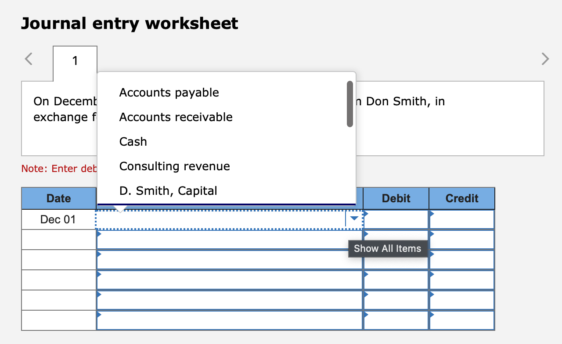Select "Accounts payable" from the account list

pyautogui.click(x=169, y=93)
